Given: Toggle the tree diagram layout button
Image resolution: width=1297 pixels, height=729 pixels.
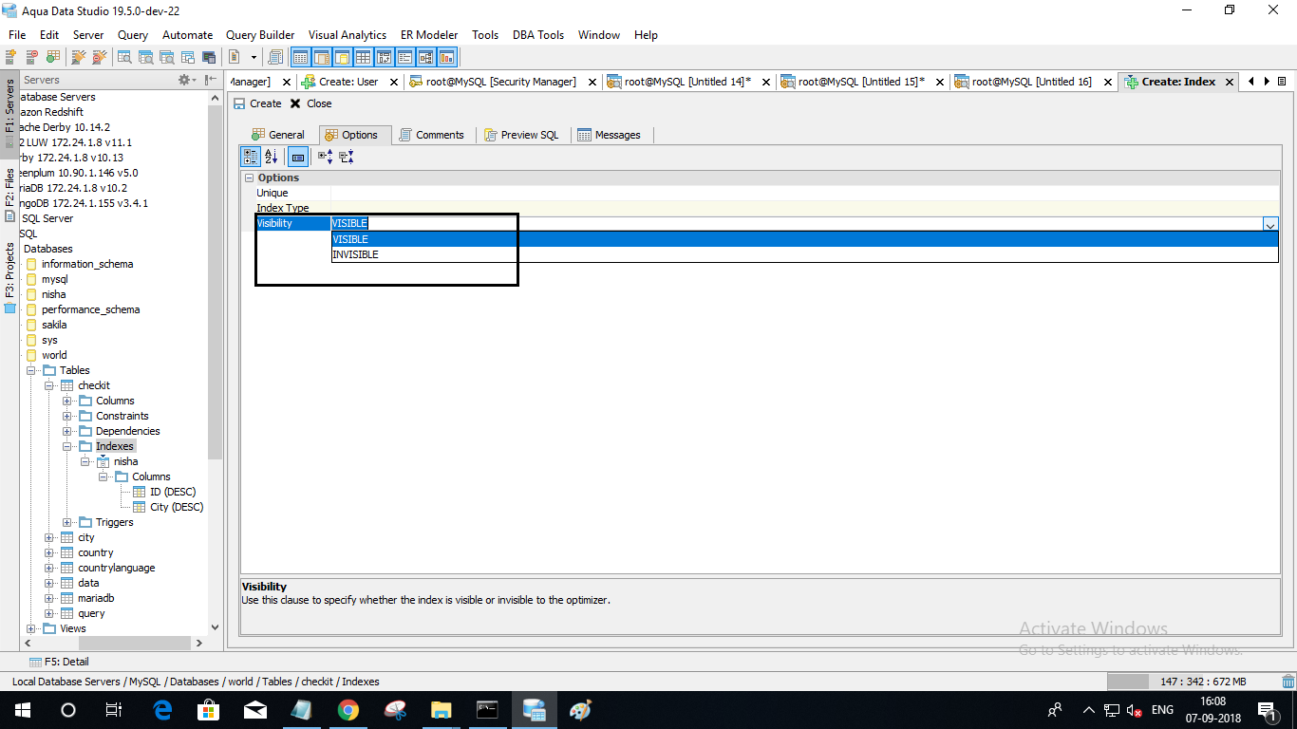Looking at the screenshot, I should point(425,57).
